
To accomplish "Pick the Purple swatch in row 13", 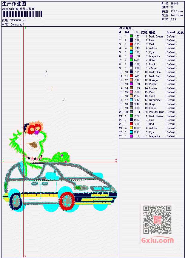I will [131, 84].
